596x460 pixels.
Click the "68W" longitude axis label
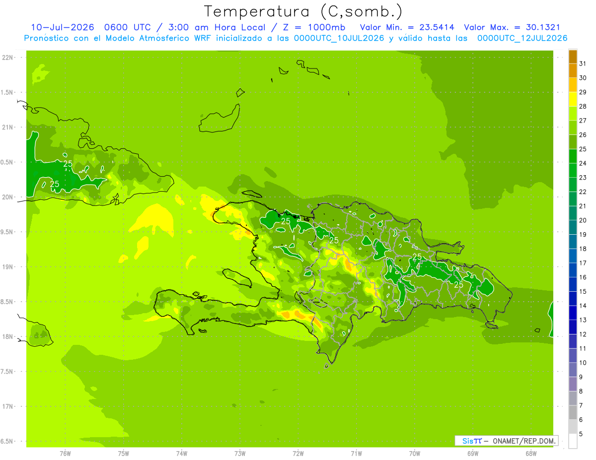[531, 454]
